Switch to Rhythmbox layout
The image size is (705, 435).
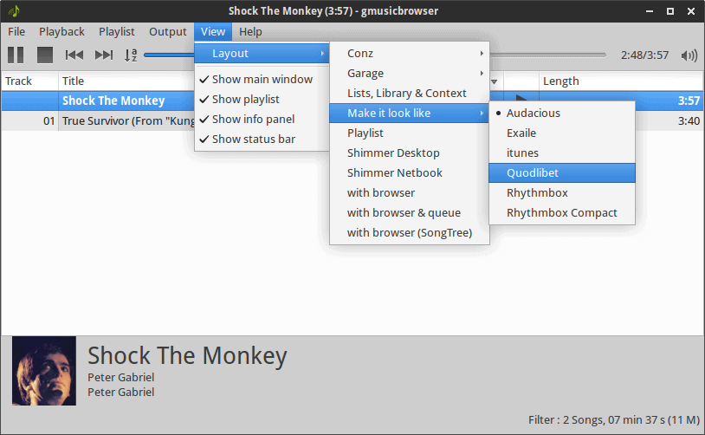562,192
